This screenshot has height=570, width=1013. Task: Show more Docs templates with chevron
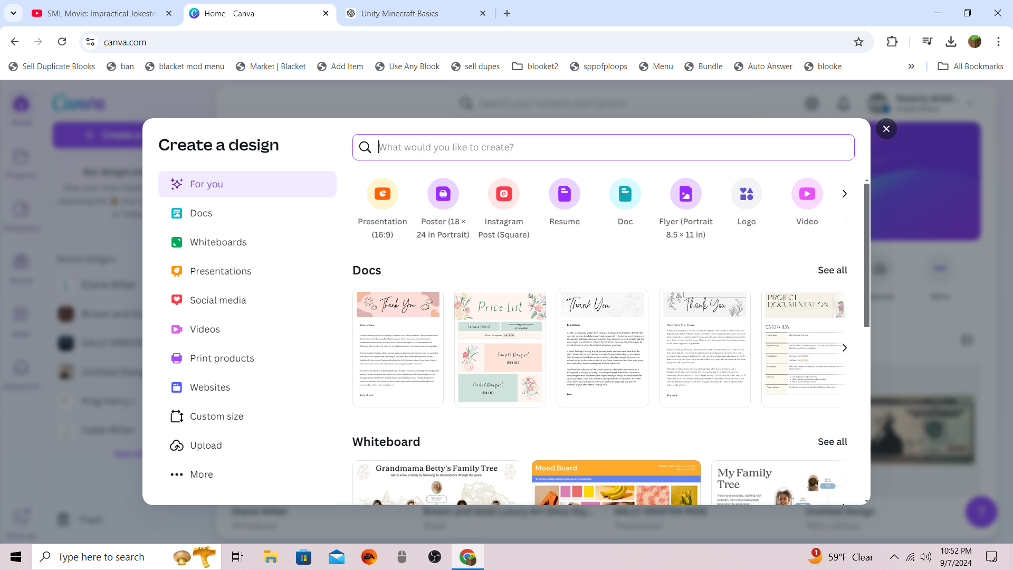point(845,348)
